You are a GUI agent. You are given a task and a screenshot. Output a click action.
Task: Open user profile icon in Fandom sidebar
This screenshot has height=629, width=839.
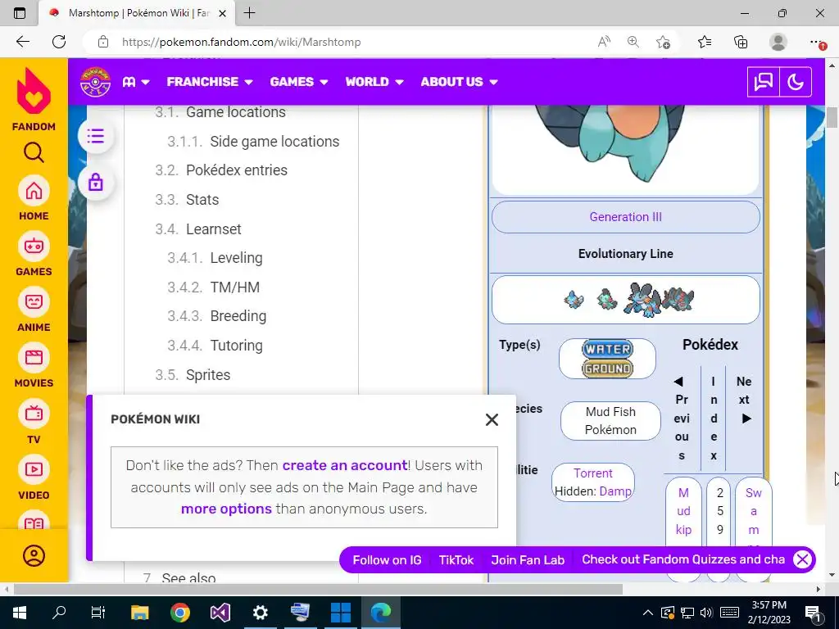34,556
